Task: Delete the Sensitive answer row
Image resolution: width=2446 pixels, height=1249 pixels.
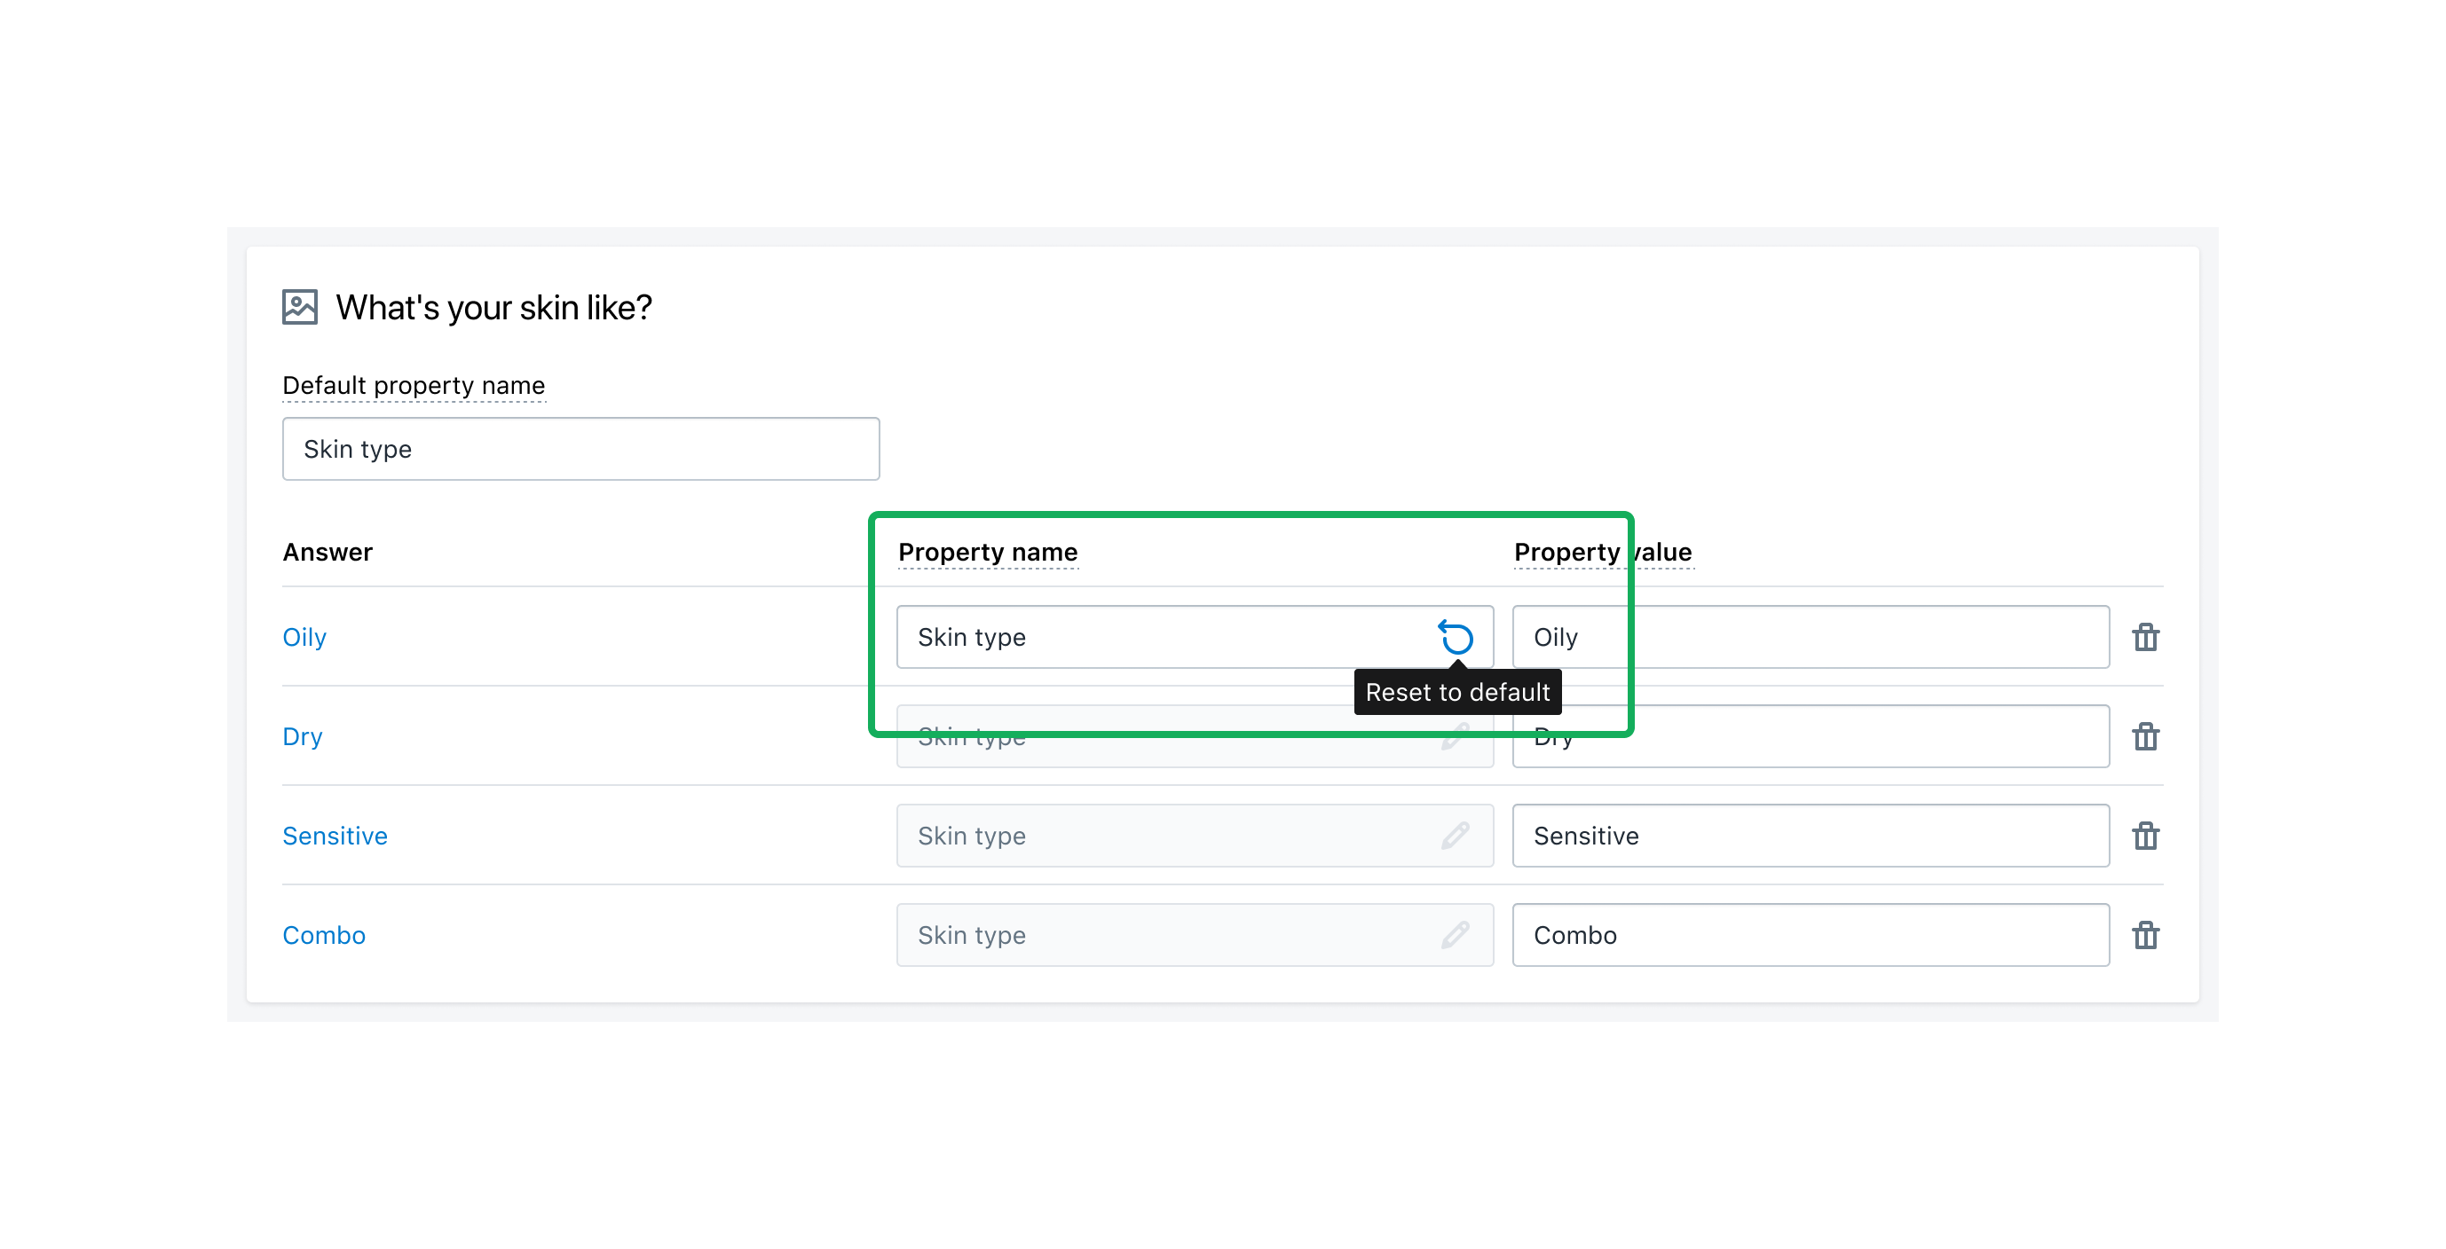Action: pos(2145,837)
